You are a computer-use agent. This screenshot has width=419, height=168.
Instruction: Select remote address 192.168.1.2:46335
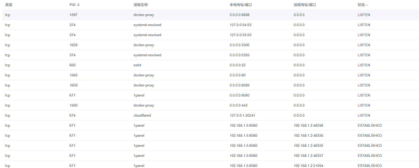coord(308,146)
